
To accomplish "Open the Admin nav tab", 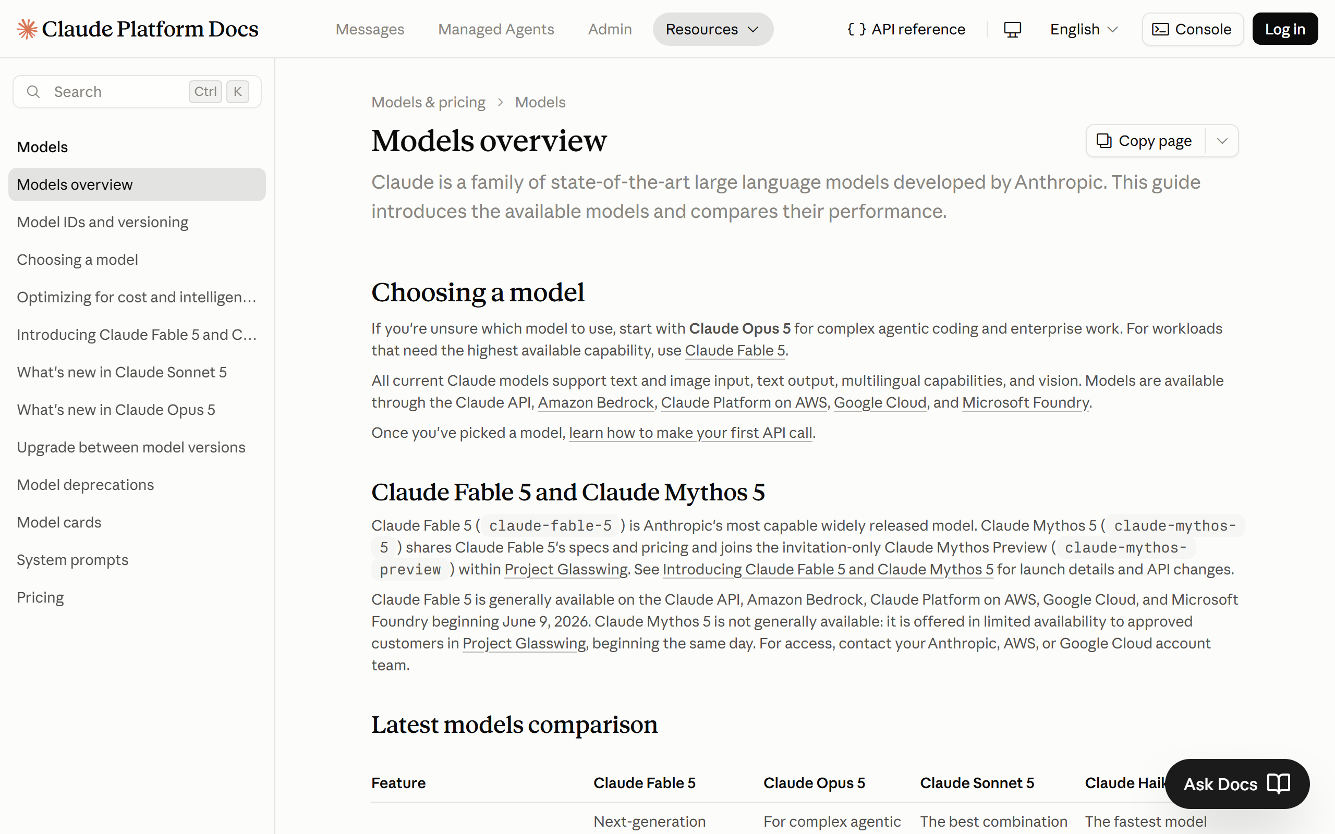I will tap(610, 29).
